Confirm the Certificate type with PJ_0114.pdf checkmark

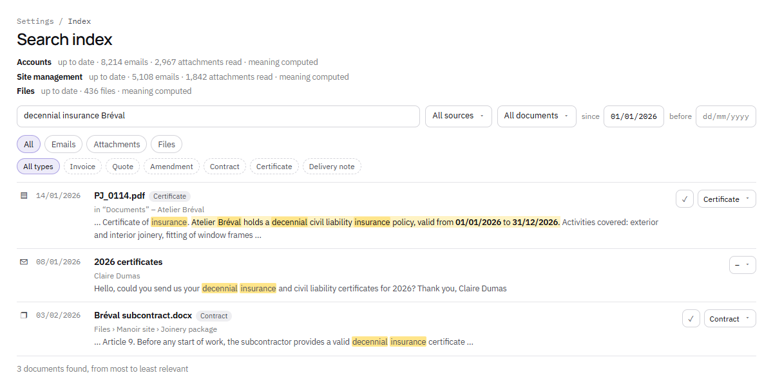[685, 199]
